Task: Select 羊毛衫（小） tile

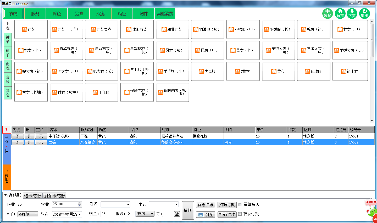Action: [x=172, y=71]
